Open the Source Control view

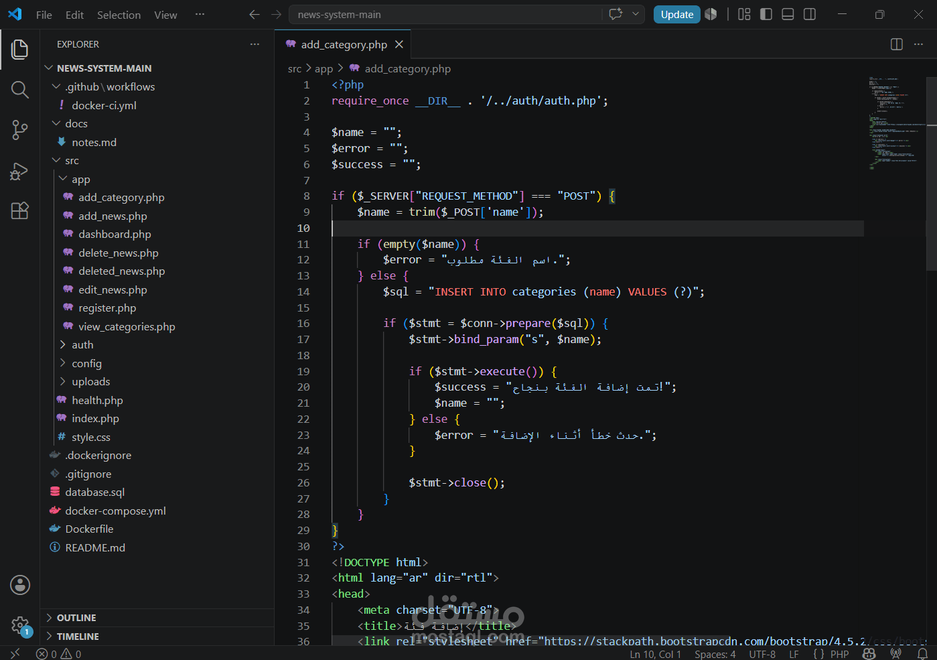pos(19,130)
